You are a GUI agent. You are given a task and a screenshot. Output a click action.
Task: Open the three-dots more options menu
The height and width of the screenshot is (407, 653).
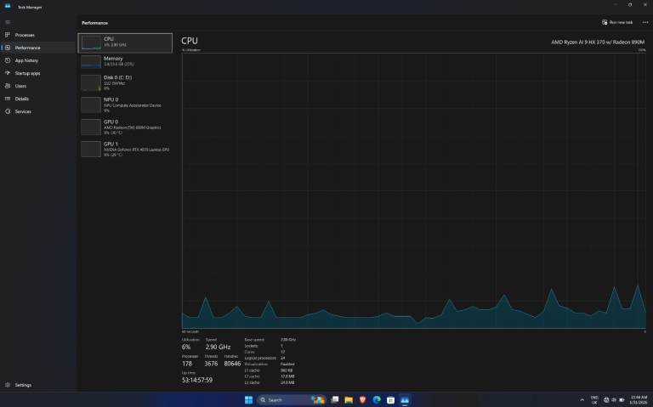click(x=644, y=22)
